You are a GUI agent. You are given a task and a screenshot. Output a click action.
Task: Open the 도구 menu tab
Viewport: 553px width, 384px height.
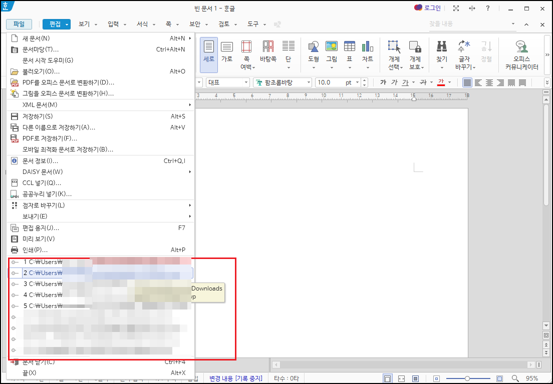click(253, 24)
